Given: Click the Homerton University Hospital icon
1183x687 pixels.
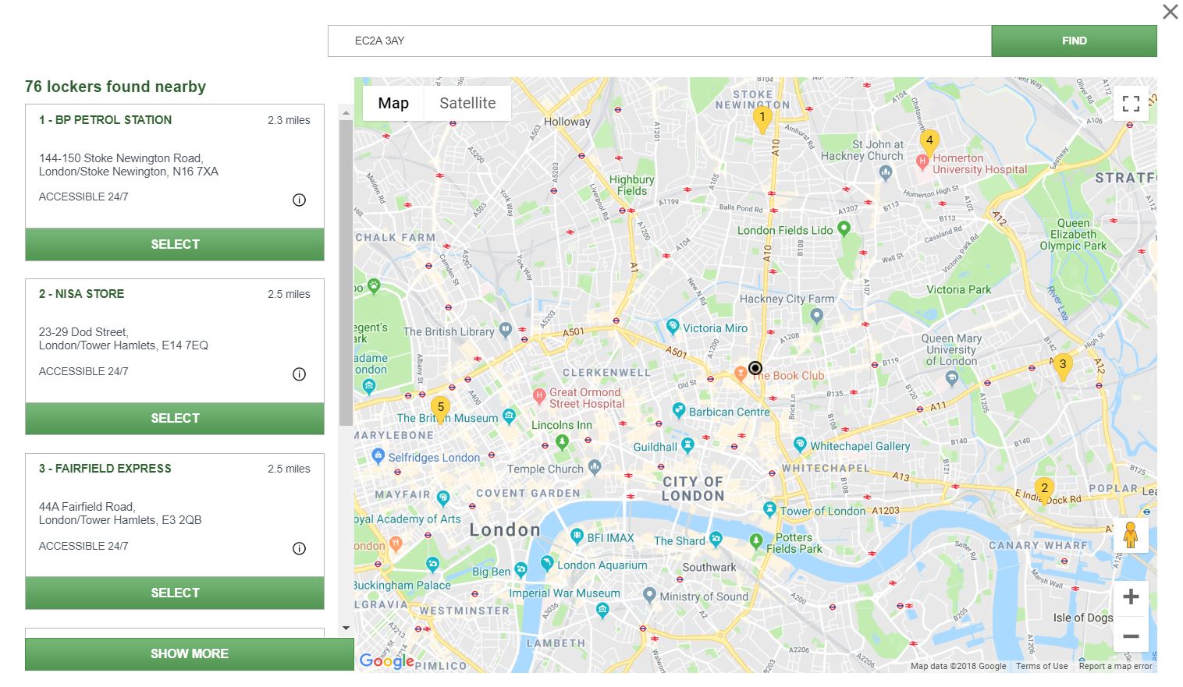Looking at the screenshot, I should (922, 161).
